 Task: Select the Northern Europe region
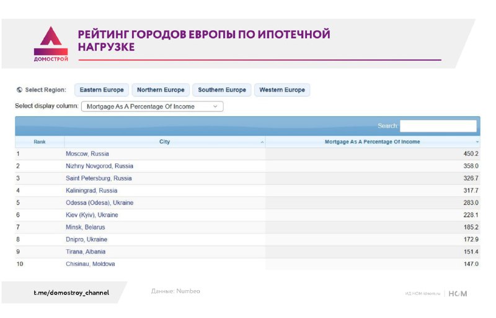click(x=161, y=90)
